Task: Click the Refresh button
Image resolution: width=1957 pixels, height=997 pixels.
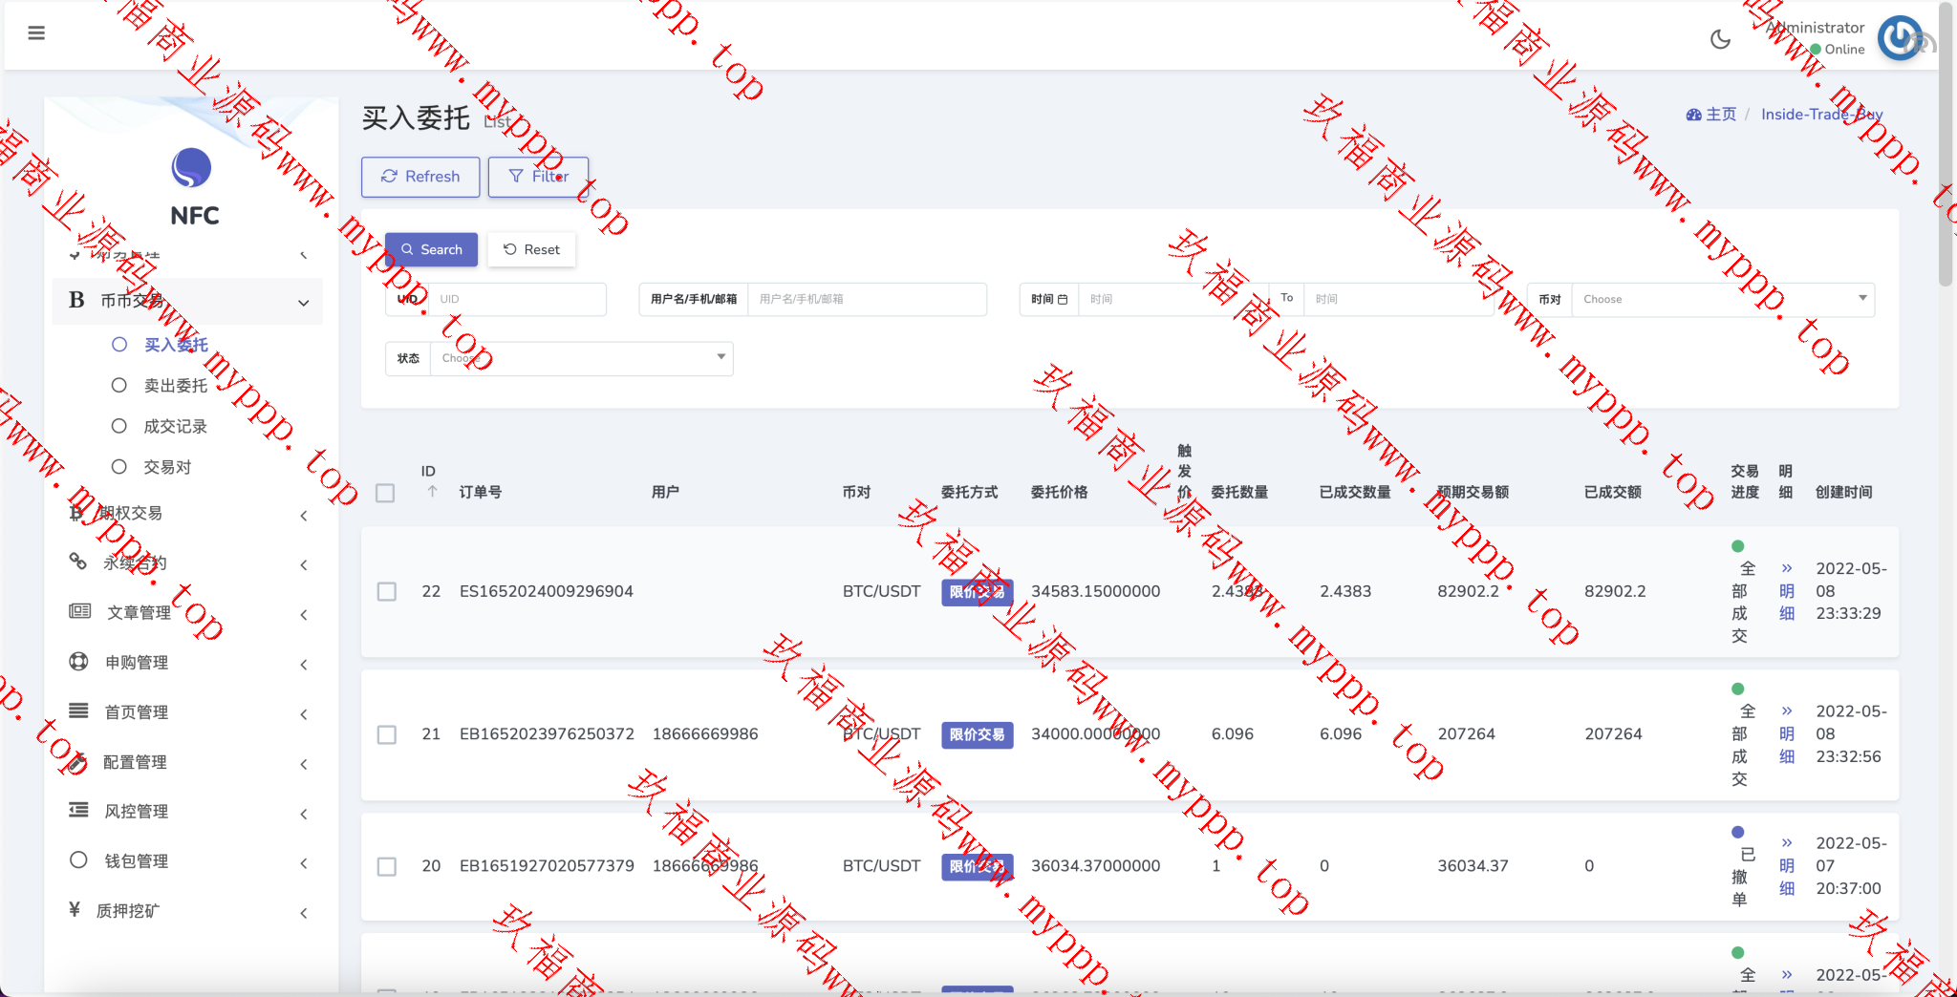Action: 420,177
